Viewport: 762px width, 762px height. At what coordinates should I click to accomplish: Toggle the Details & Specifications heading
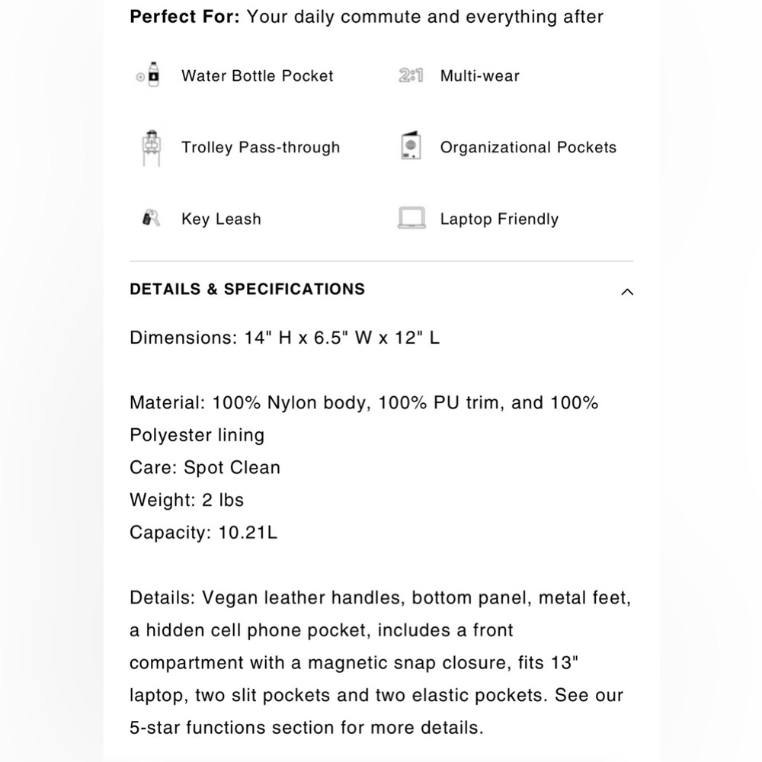point(247,289)
